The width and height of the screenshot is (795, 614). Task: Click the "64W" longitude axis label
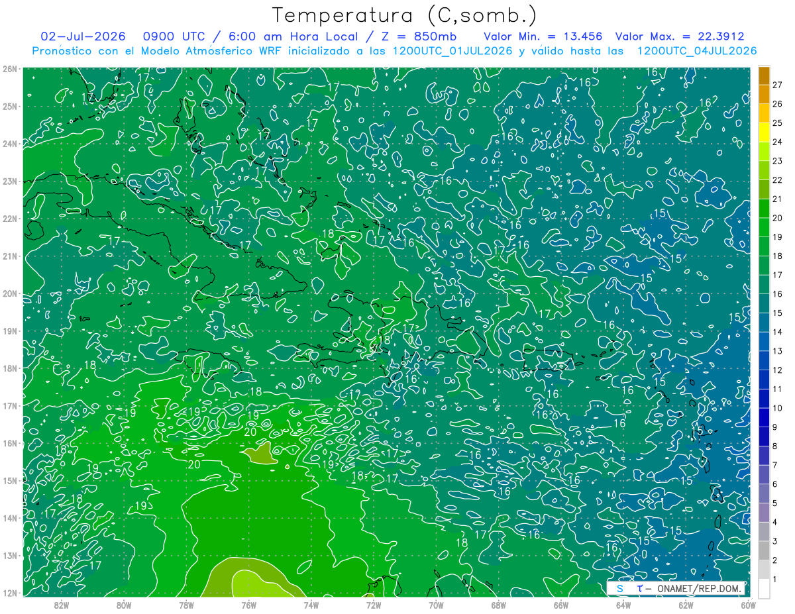pyautogui.click(x=623, y=605)
